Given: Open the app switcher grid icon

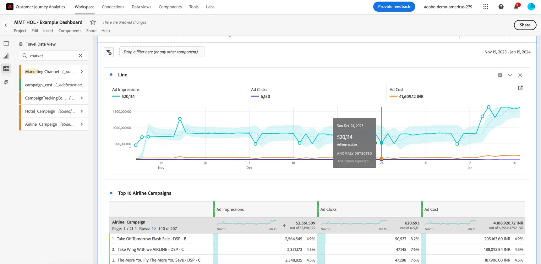Looking at the screenshot, I should pyautogui.click(x=486, y=7).
